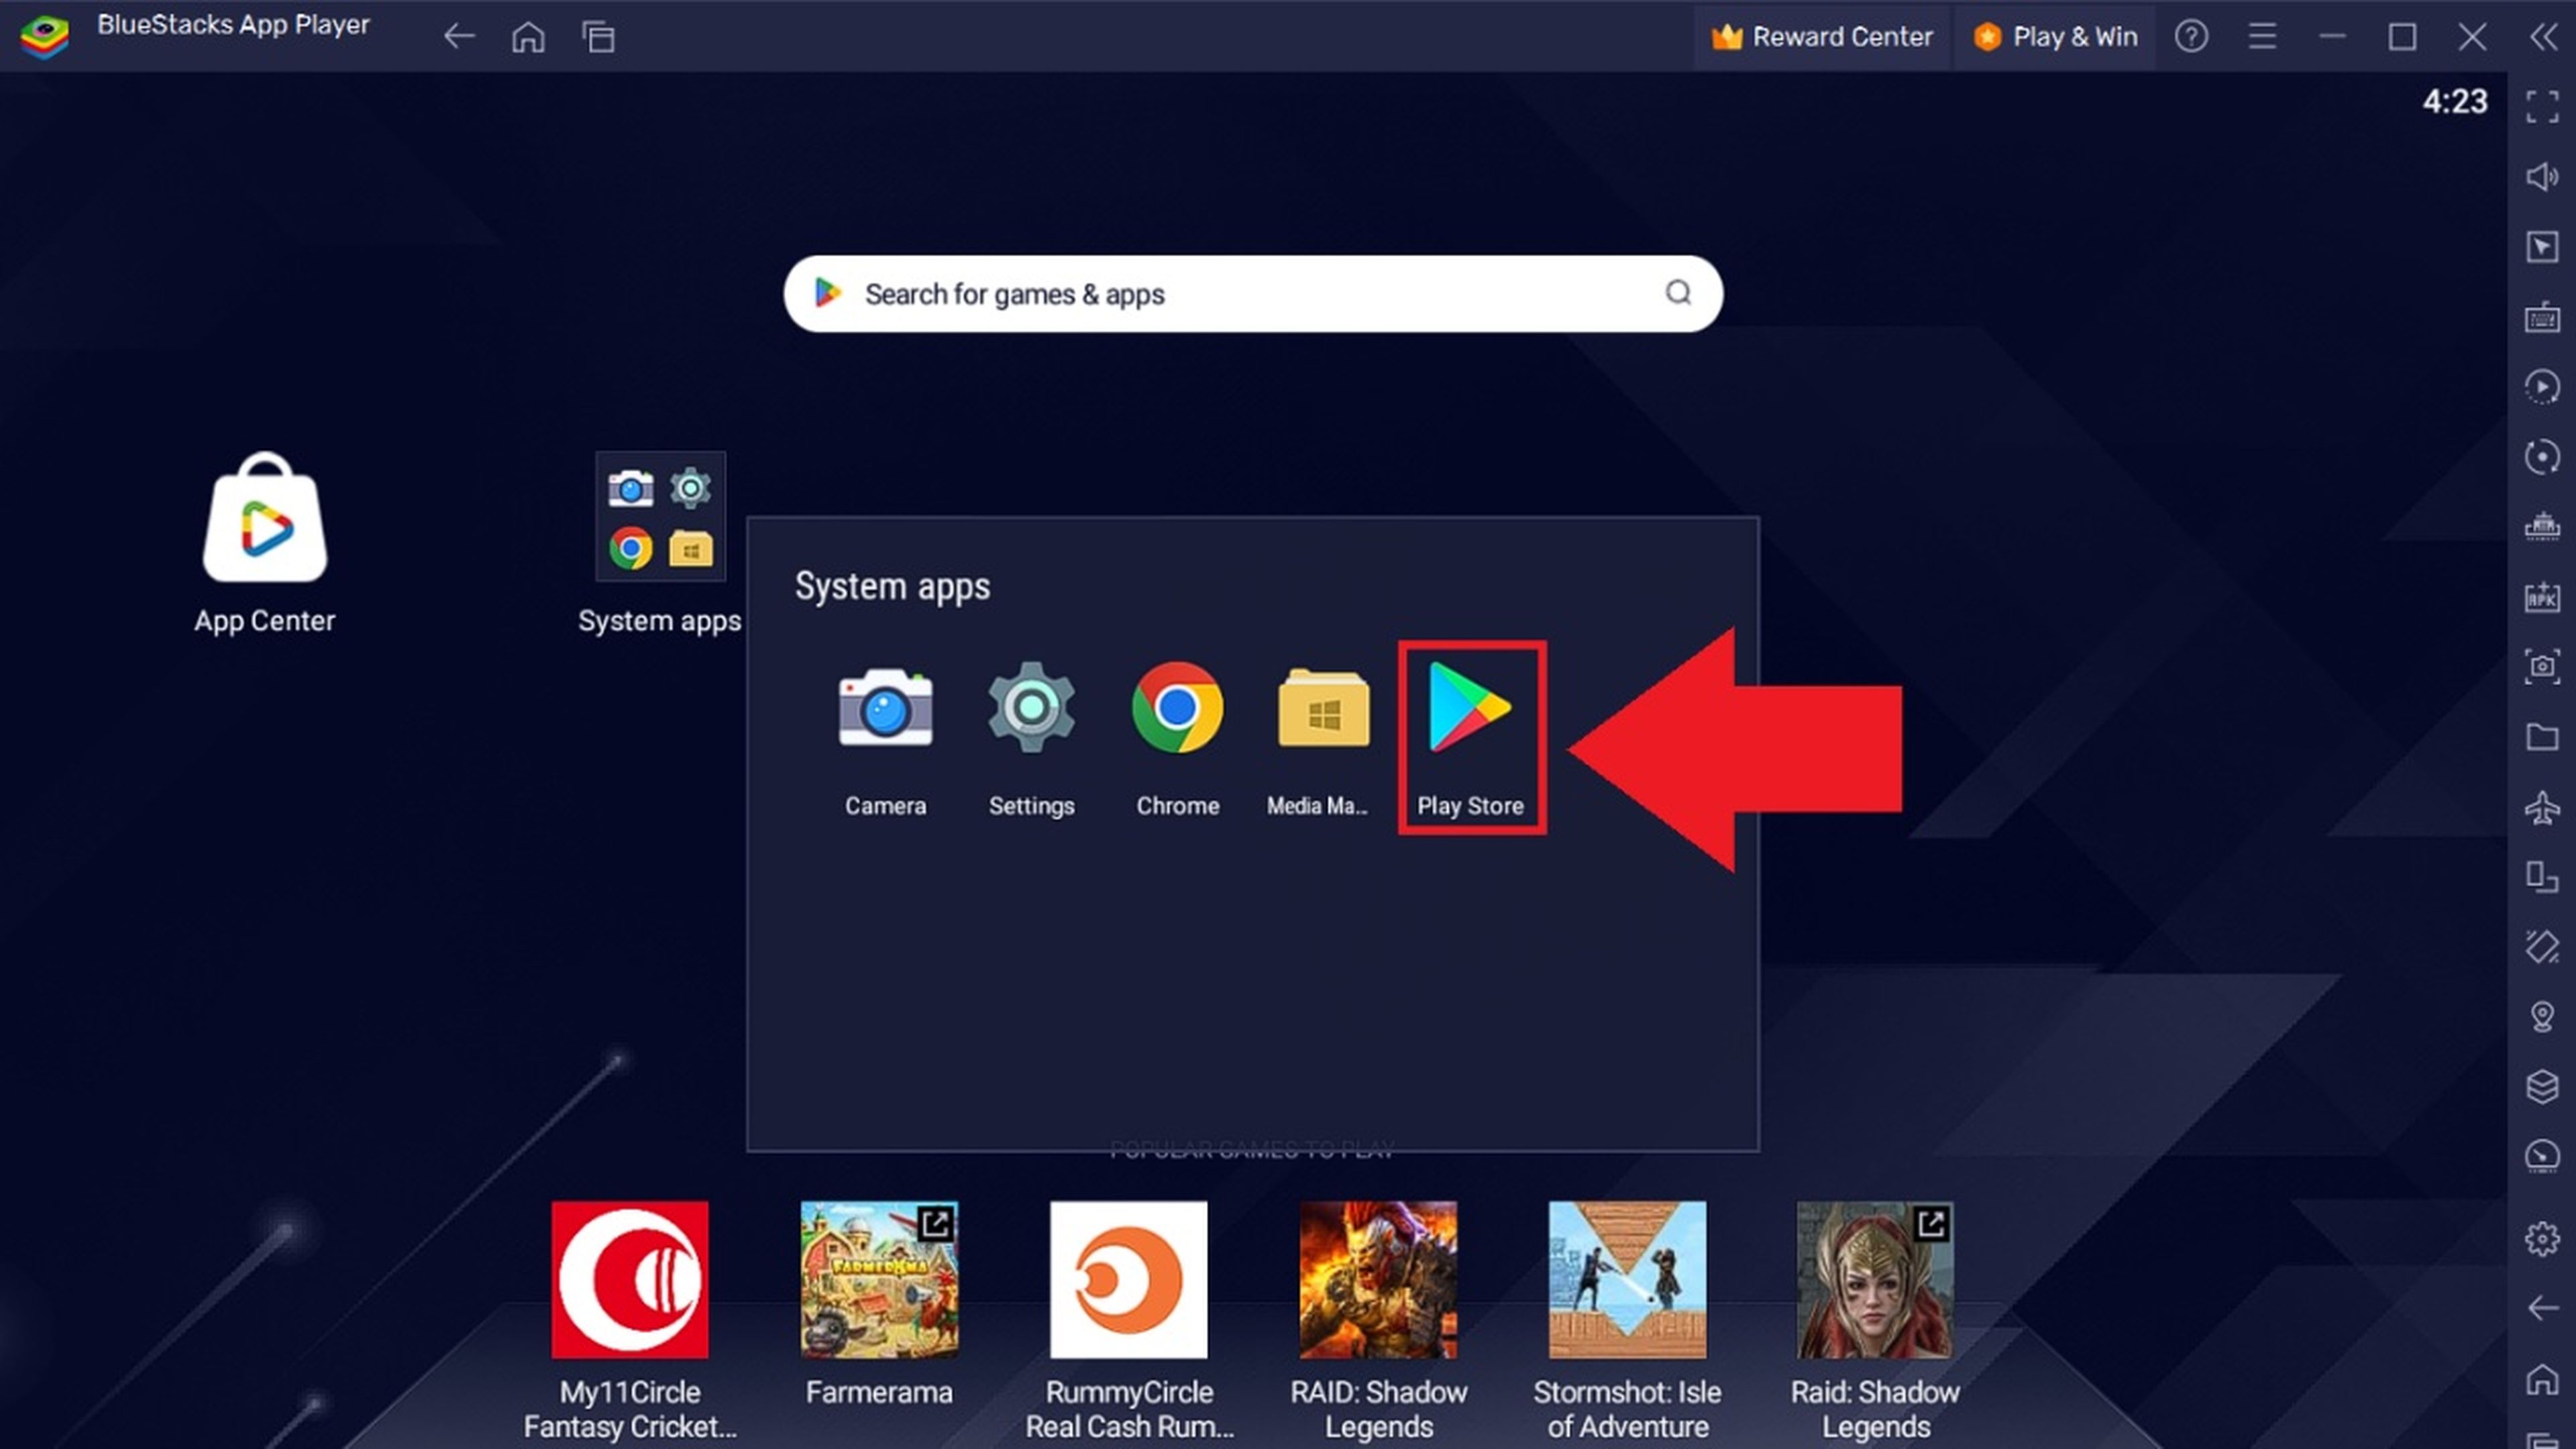Open BlueStacks settings gear in sidebar
This screenshot has height=1449, width=2576.
tap(2542, 1239)
